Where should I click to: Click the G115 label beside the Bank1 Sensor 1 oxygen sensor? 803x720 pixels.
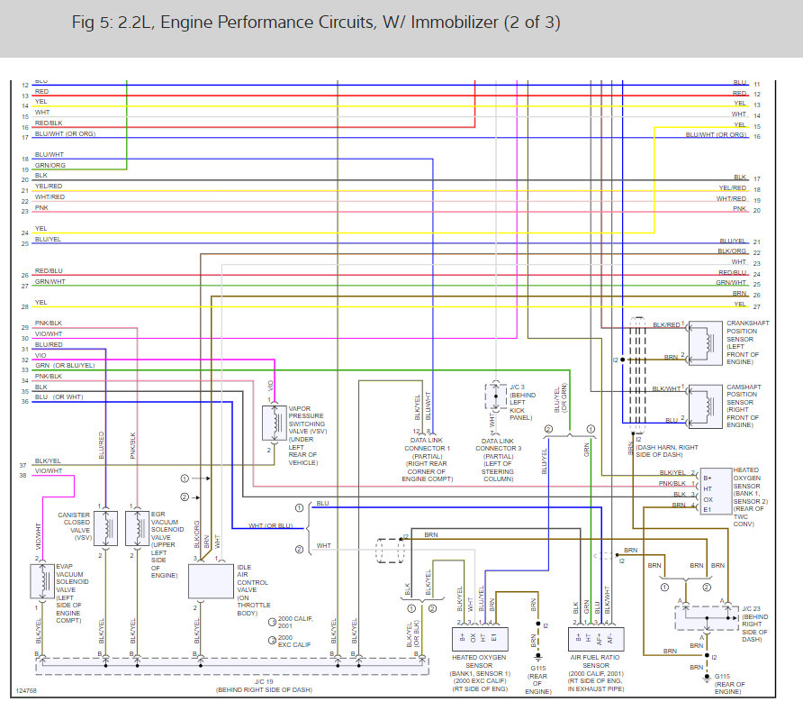point(537,679)
